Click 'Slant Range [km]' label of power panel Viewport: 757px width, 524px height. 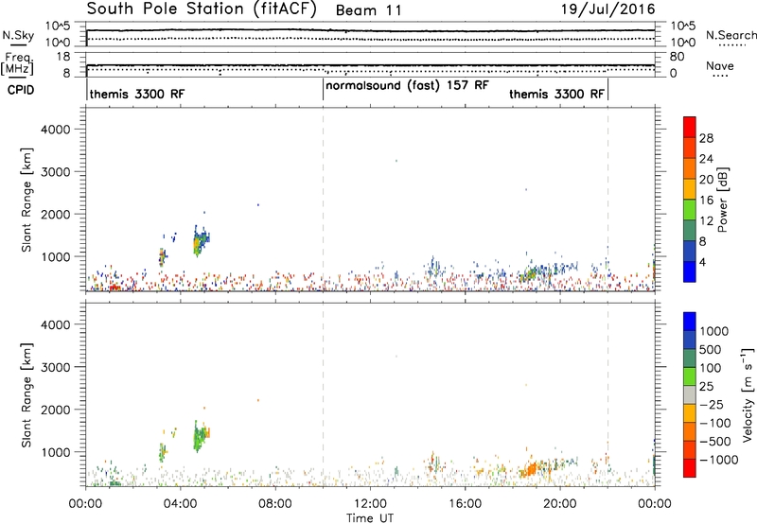tap(26, 200)
